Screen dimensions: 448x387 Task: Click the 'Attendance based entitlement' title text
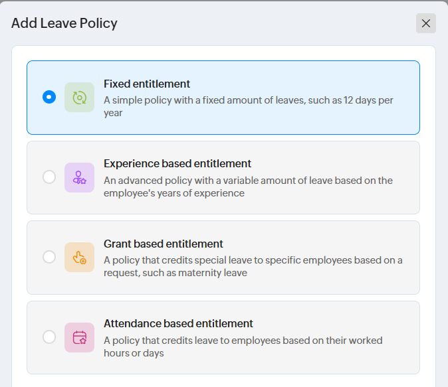point(178,324)
